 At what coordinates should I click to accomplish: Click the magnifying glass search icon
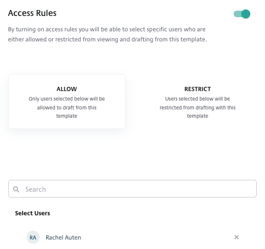(16, 189)
